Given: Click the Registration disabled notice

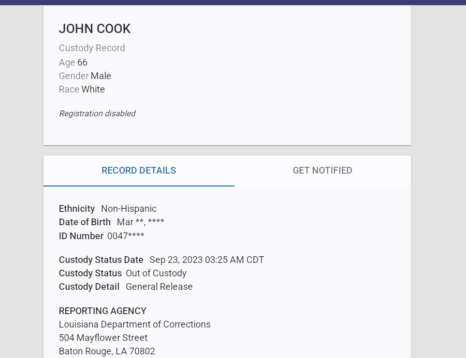Looking at the screenshot, I should tap(97, 114).
